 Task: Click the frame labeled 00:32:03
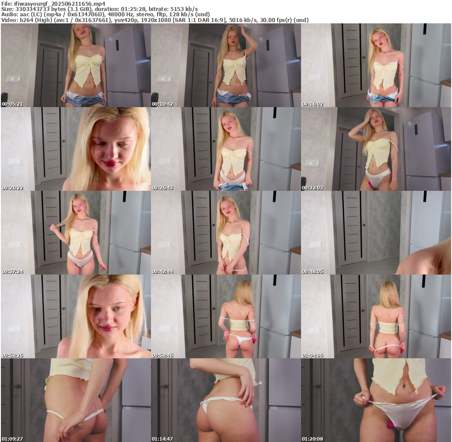pyautogui.click(x=376, y=149)
